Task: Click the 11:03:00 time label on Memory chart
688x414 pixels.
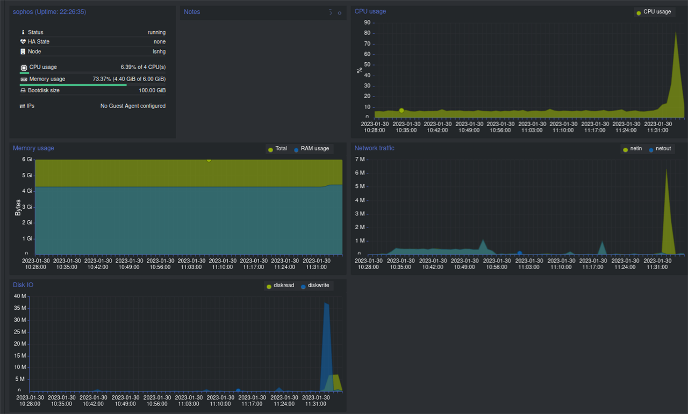Action: (x=191, y=267)
